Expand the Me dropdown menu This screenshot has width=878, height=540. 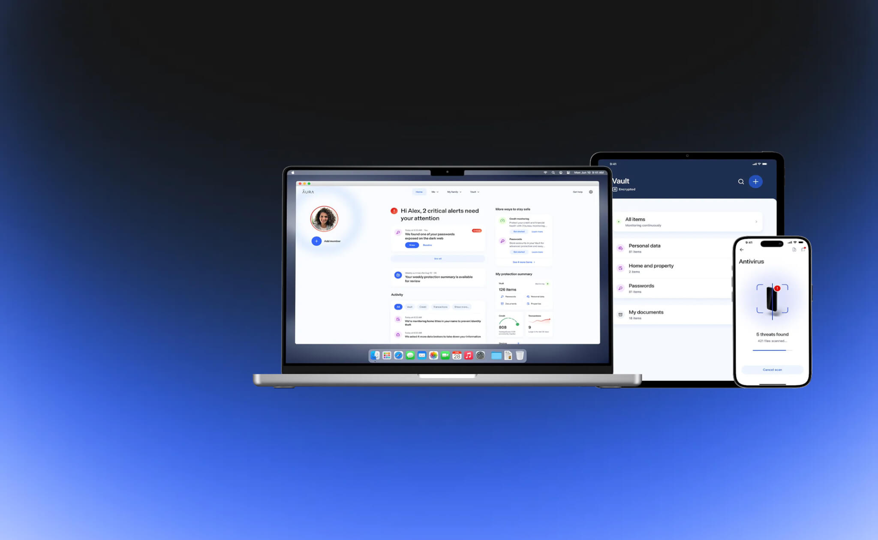coord(435,192)
